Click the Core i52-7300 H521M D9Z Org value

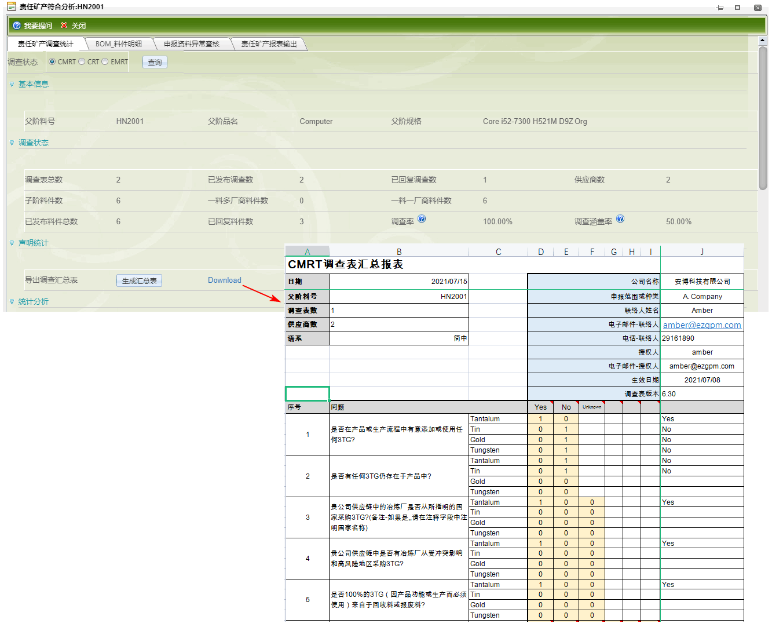[535, 121]
